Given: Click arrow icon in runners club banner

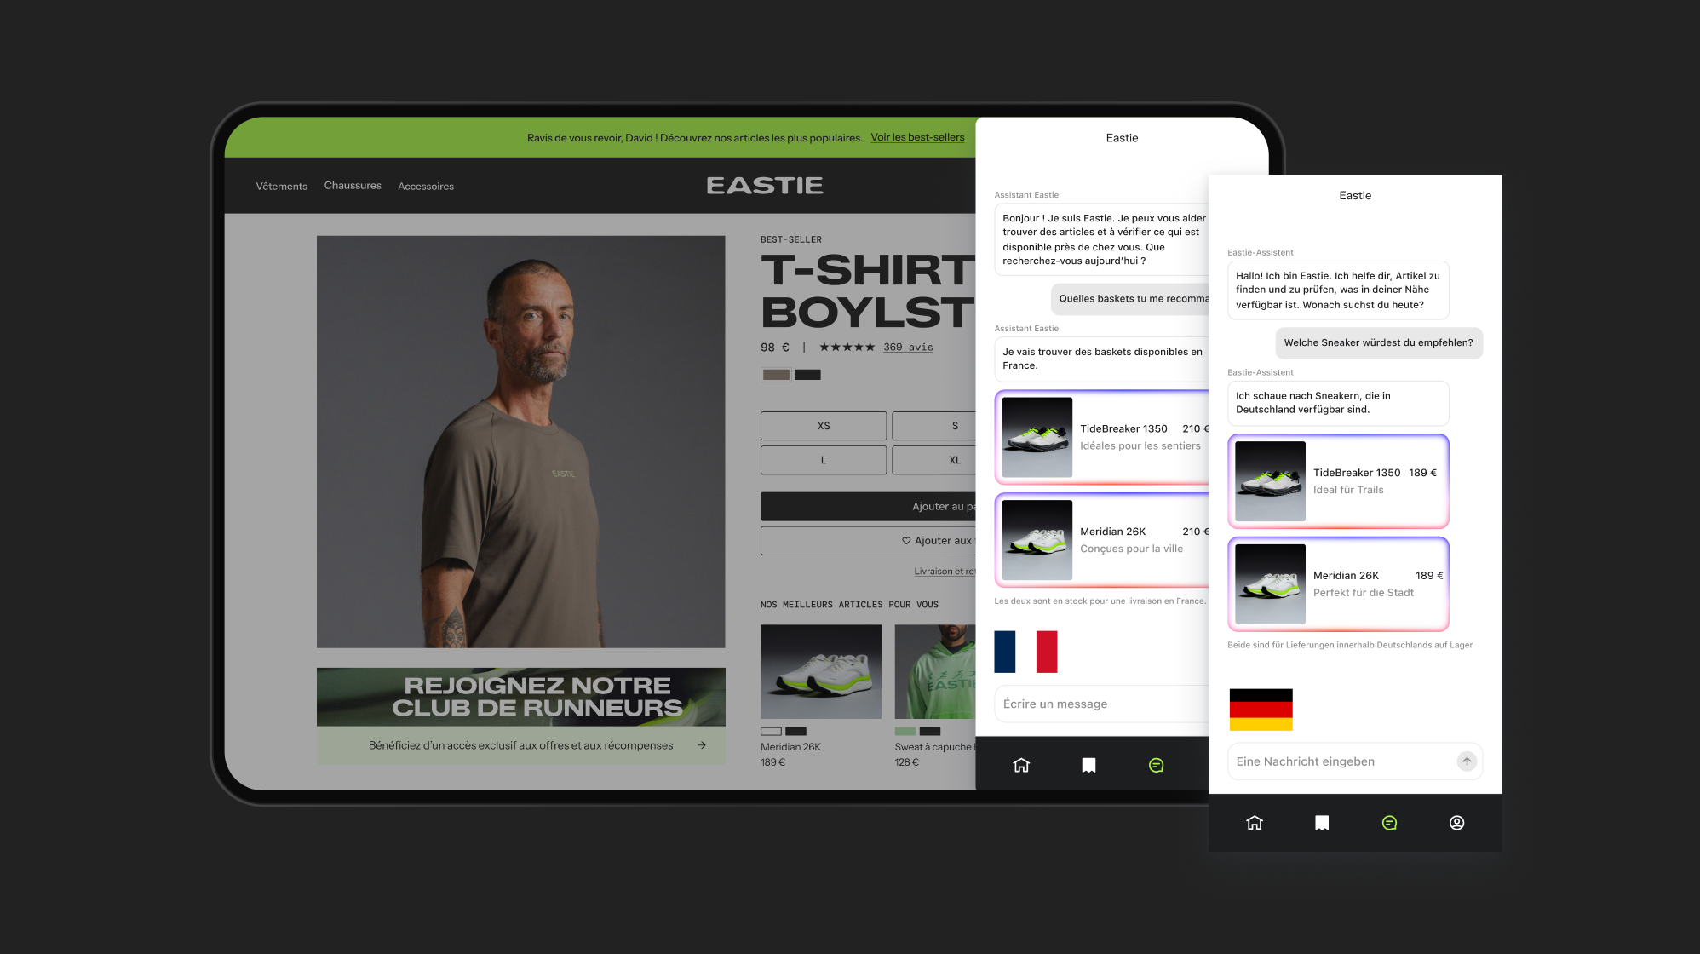Looking at the screenshot, I should 702,745.
